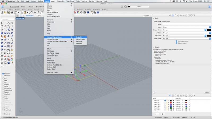
Task: Toggle the right sidebar panel icon
Action: [209, 7]
